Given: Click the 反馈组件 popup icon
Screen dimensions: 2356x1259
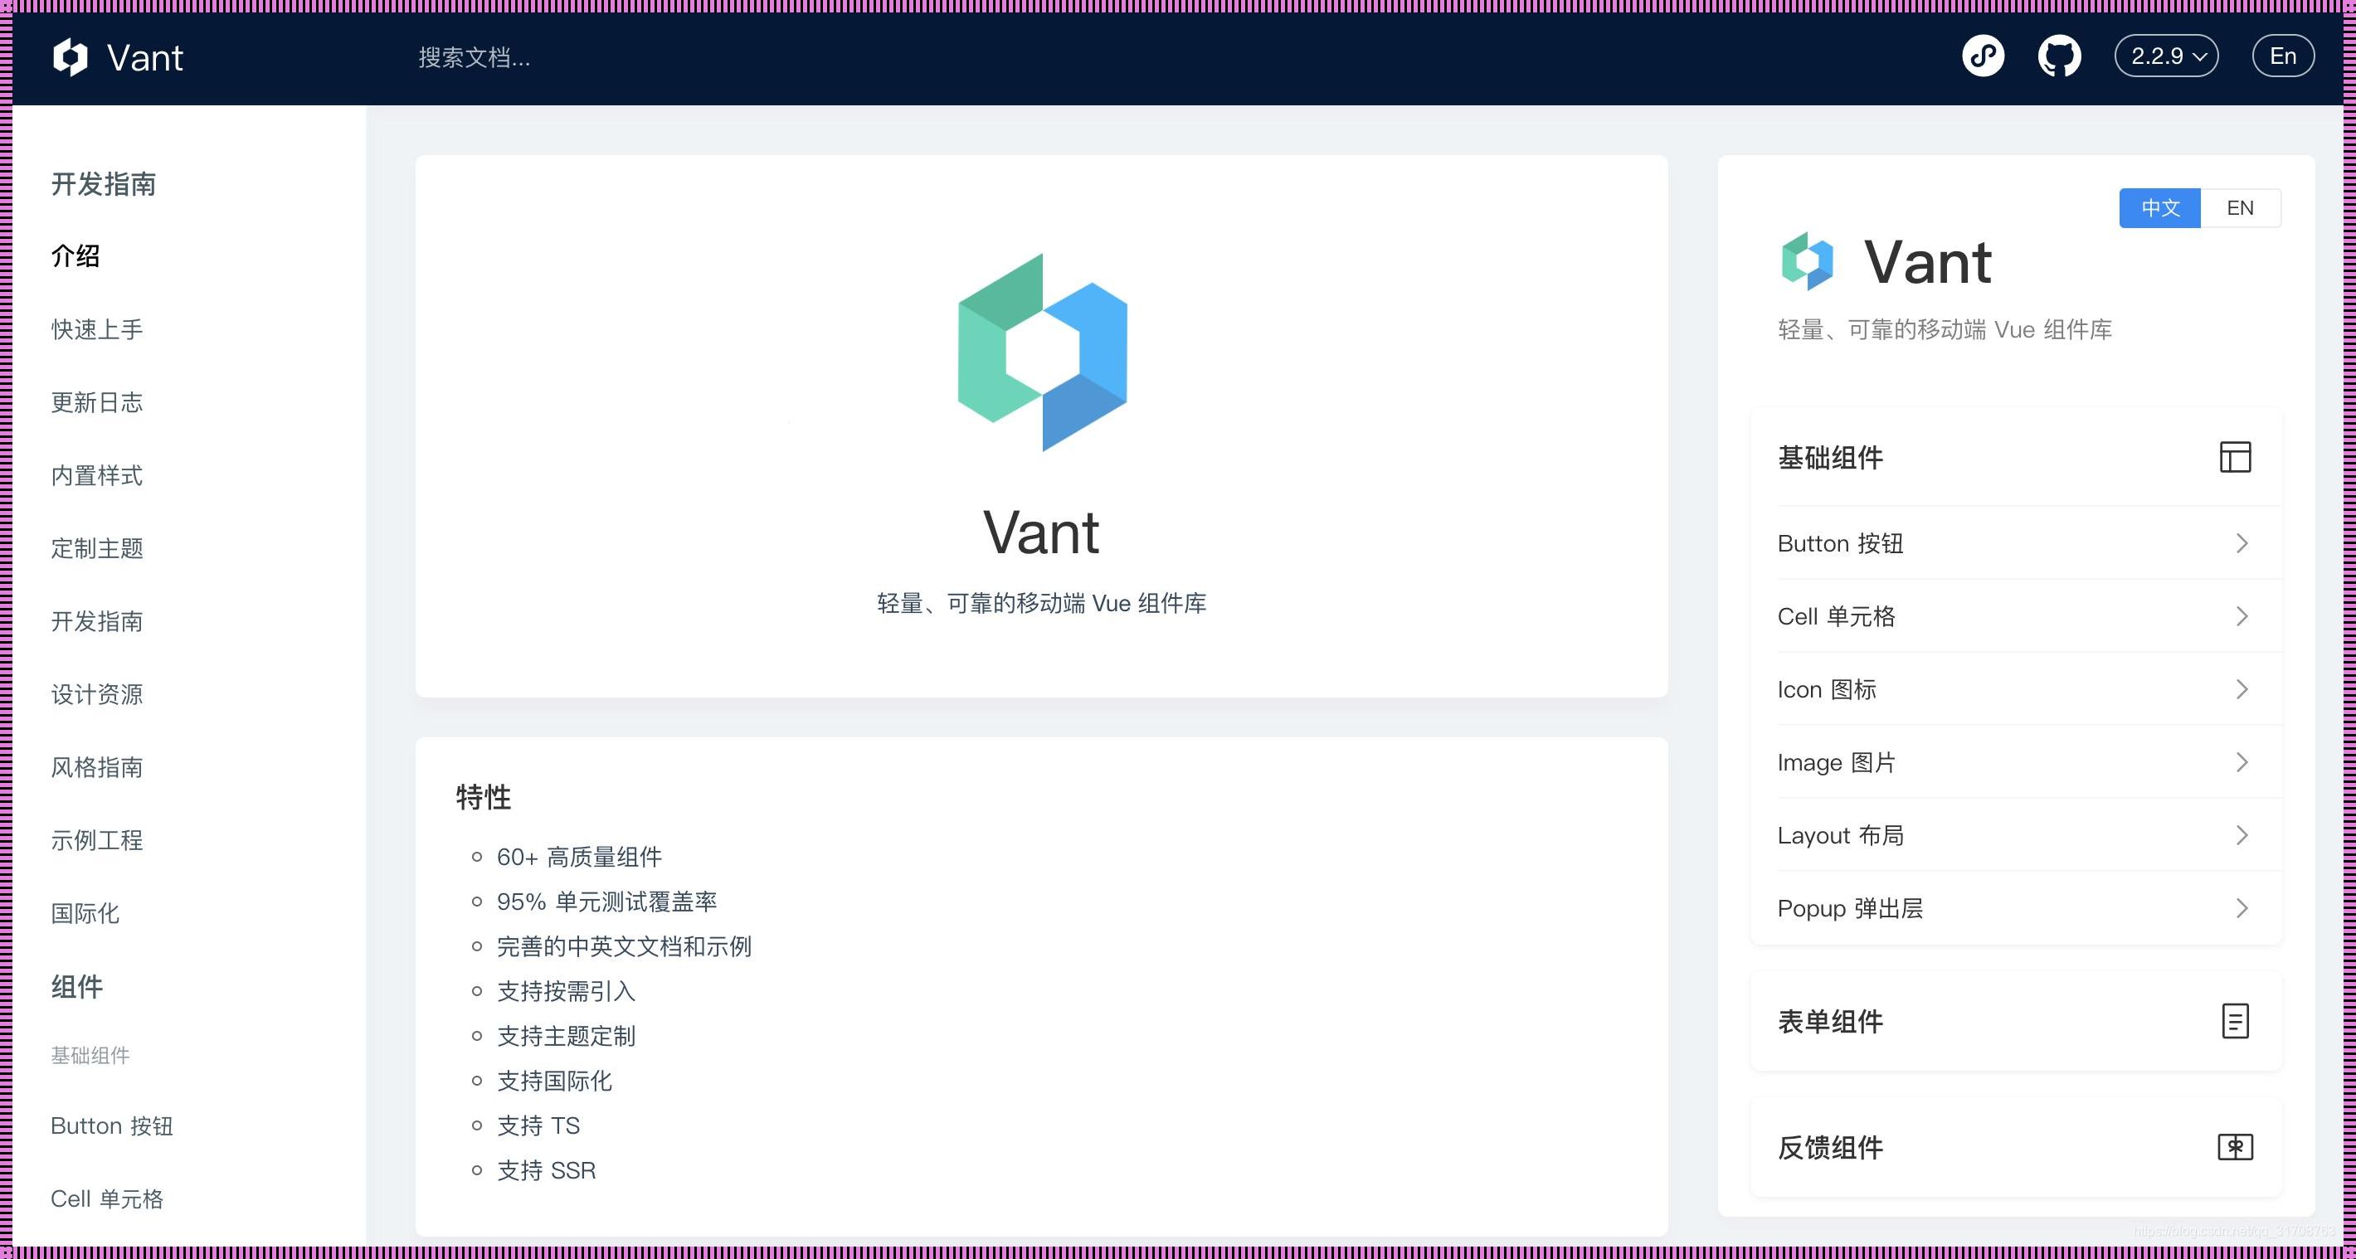Looking at the screenshot, I should click(x=2234, y=1146).
